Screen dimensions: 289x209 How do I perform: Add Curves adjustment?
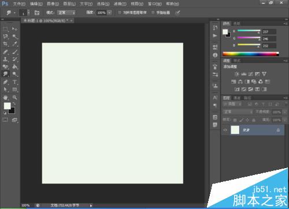tap(250, 74)
